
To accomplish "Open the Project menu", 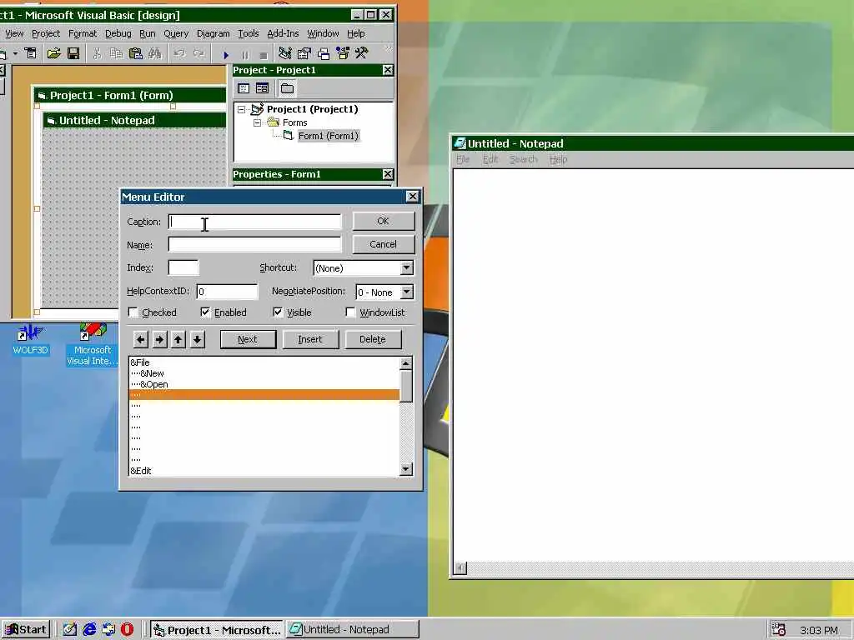I will click(x=46, y=33).
